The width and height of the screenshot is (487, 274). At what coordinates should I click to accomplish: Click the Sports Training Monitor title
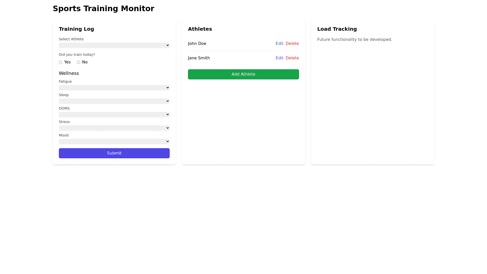(x=103, y=9)
